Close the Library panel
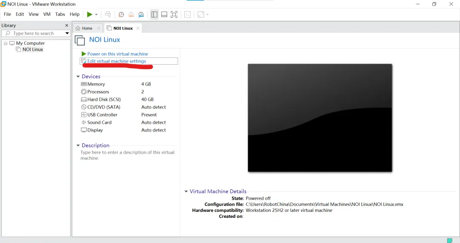Screen dimensions: 460x243 coord(66,26)
